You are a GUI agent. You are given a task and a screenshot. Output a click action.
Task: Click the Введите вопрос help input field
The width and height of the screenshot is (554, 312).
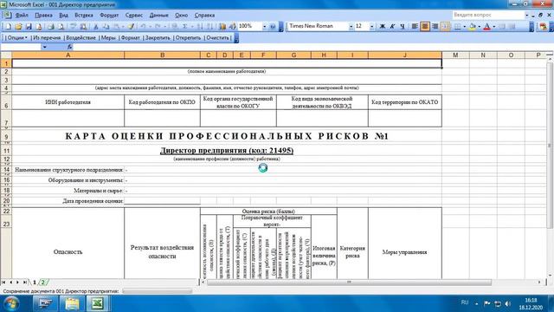pyautogui.click(x=488, y=16)
